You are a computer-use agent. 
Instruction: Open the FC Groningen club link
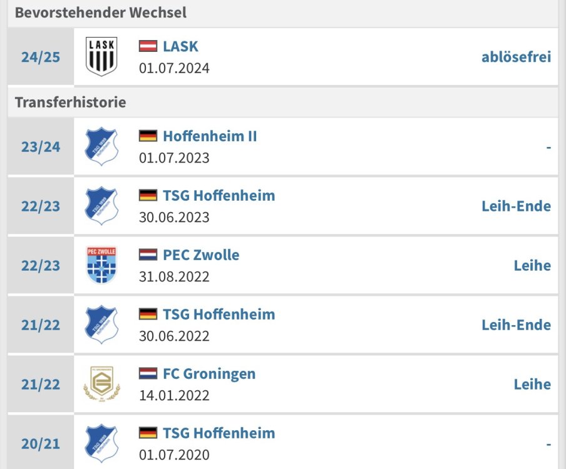(x=209, y=374)
